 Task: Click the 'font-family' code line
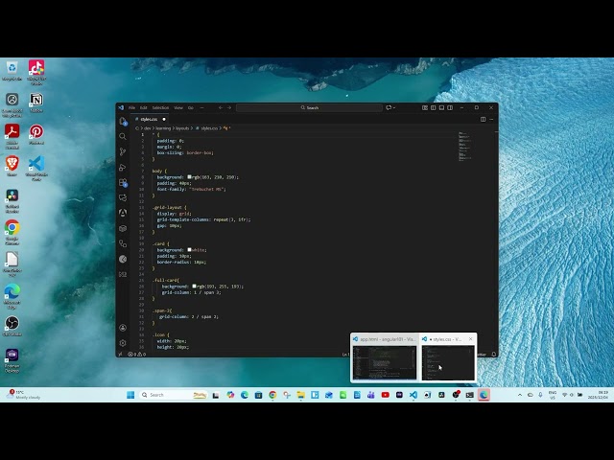click(192, 190)
